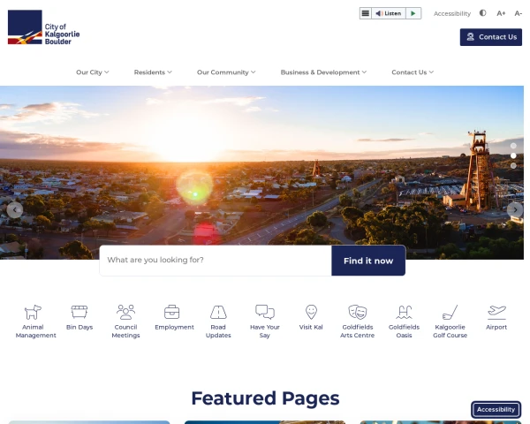Open the Council Meetings people icon
This screenshot has height=424, width=530.
pyautogui.click(x=125, y=312)
